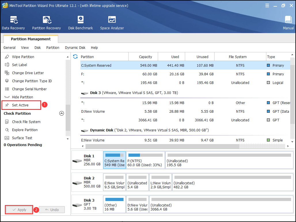Image resolution: width=296 pixels, height=222 pixels.
Task: Open the Manual
Action: 288,23
